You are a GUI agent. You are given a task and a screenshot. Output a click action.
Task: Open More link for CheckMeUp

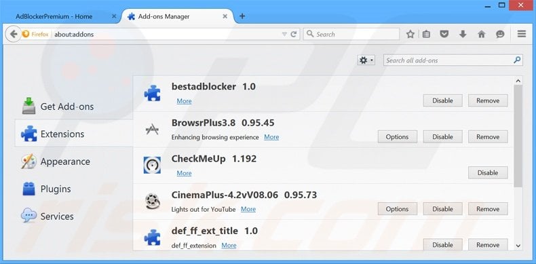click(184, 173)
